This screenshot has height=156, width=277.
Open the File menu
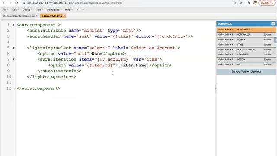5,10
